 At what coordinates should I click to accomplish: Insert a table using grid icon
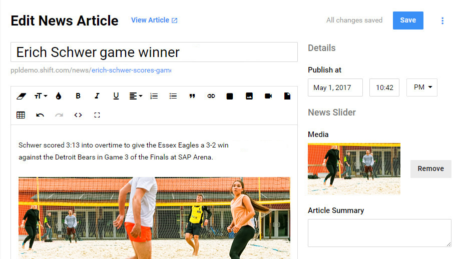point(21,115)
